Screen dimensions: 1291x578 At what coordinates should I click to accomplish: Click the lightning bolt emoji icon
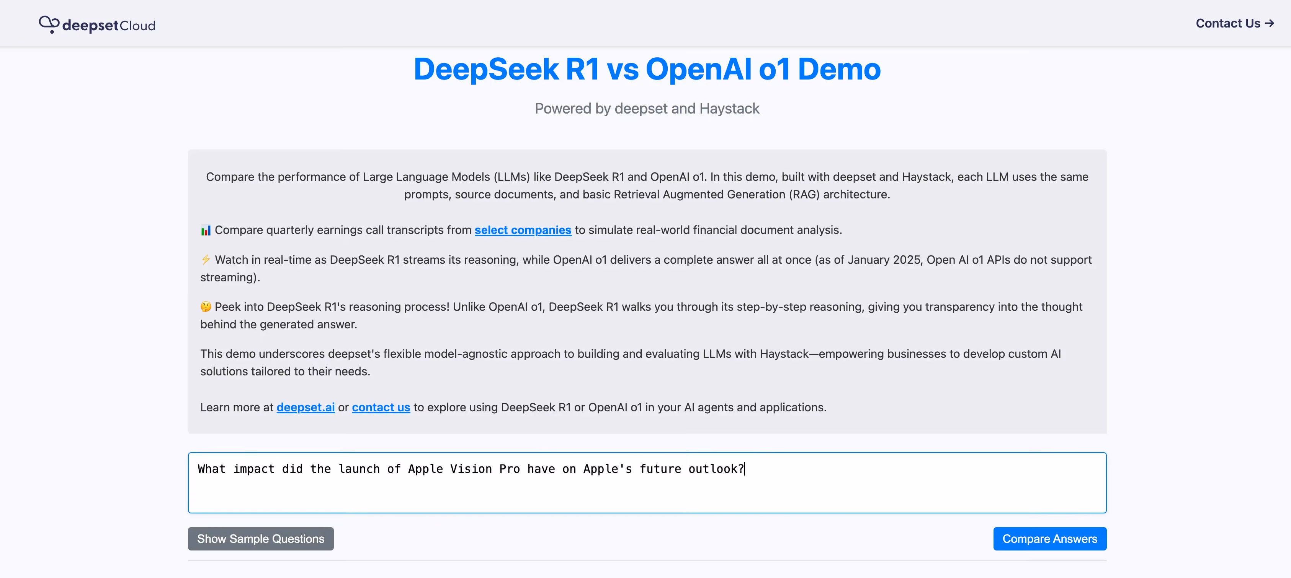click(206, 260)
